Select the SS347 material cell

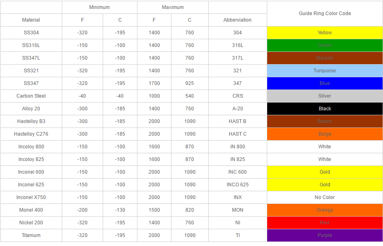click(x=31, y=83)
